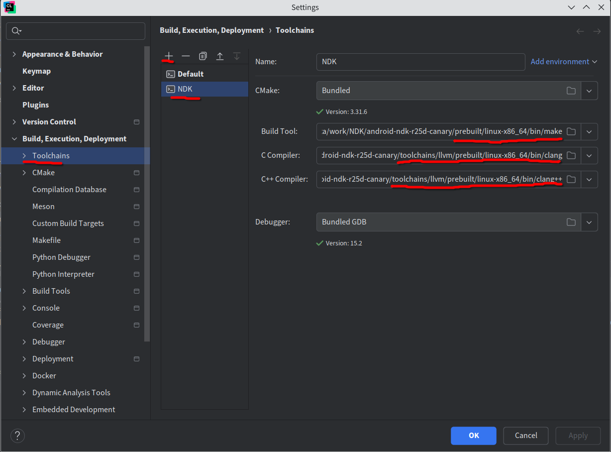Navigate back in settings history
Viewport: 611px width, 452px height.
[x=580, y=31]
